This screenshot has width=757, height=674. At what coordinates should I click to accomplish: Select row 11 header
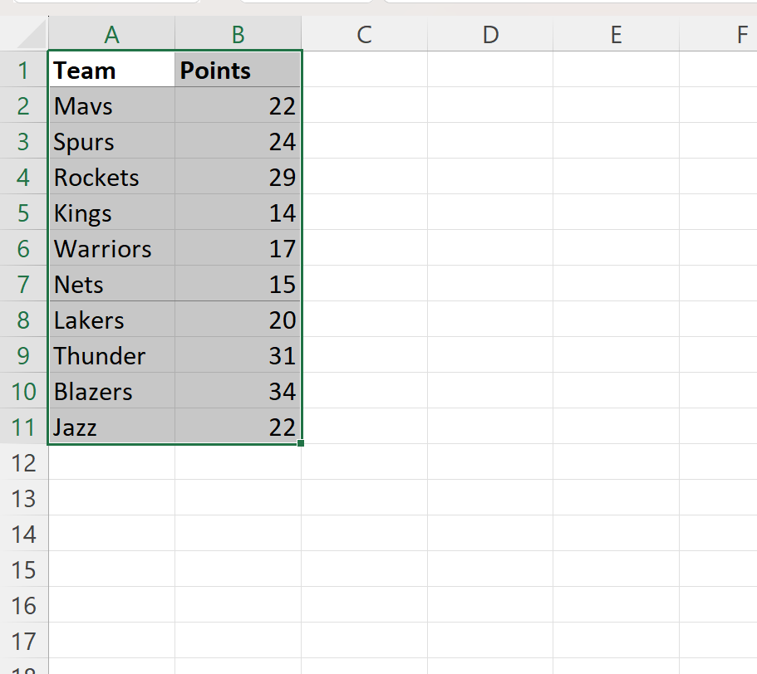tap(24, 427)
